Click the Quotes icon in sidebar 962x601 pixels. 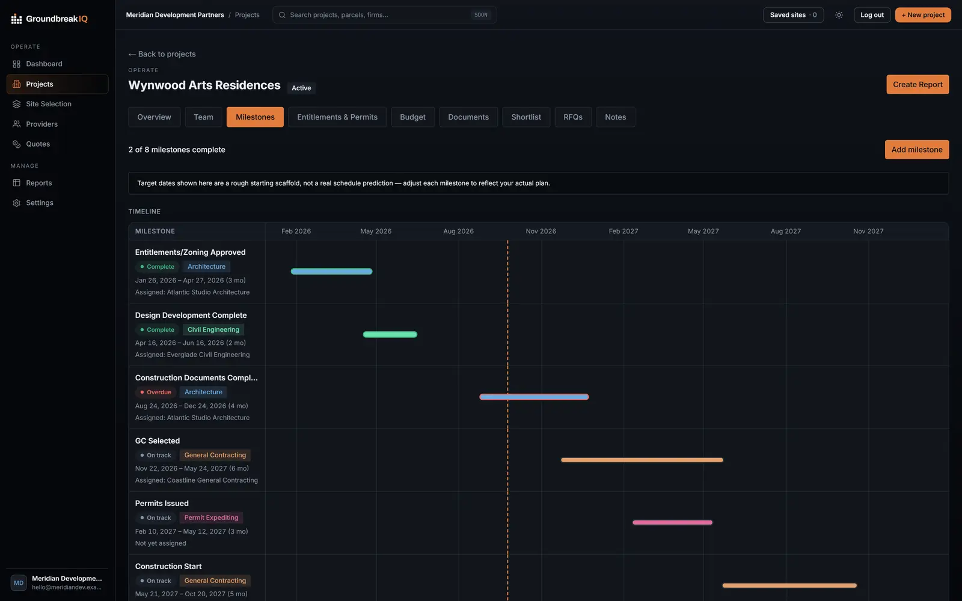17,144
